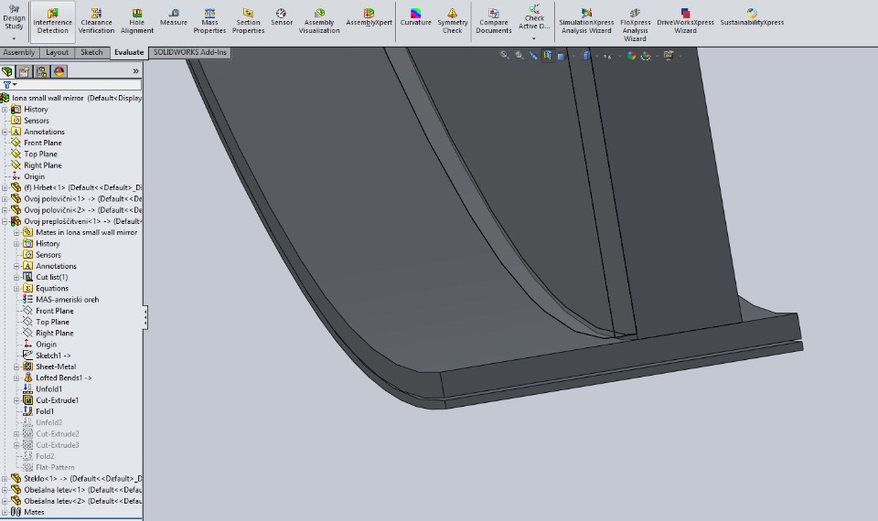Expand manager tabs with chevron arrow
The height and width of the screenshot is (521, 878).
[x=135, y=71]
